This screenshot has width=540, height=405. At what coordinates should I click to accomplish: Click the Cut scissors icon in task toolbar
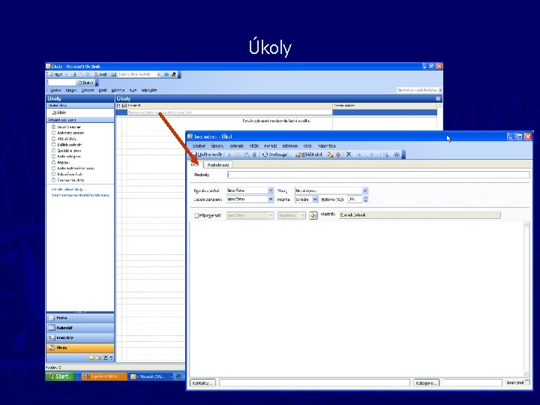click(229, 154)
